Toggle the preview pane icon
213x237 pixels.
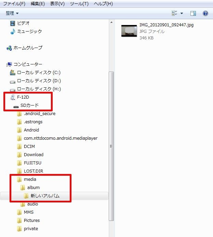(193, 13)
